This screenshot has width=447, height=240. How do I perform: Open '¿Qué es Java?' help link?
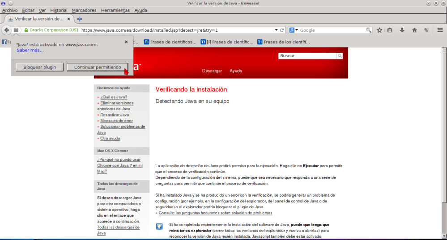coord(114,97)
